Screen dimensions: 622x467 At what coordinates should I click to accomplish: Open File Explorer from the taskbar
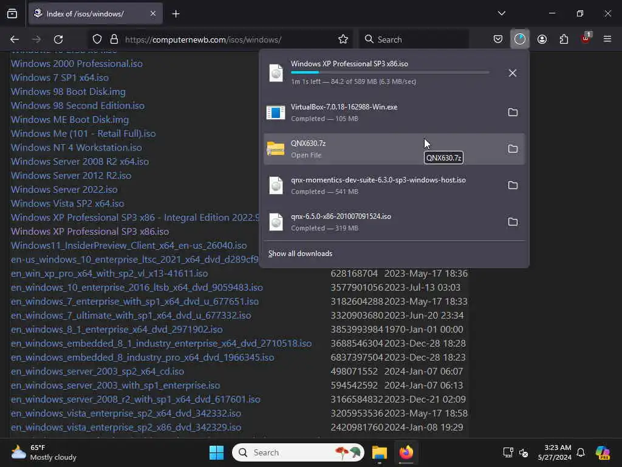pos(379,452)
